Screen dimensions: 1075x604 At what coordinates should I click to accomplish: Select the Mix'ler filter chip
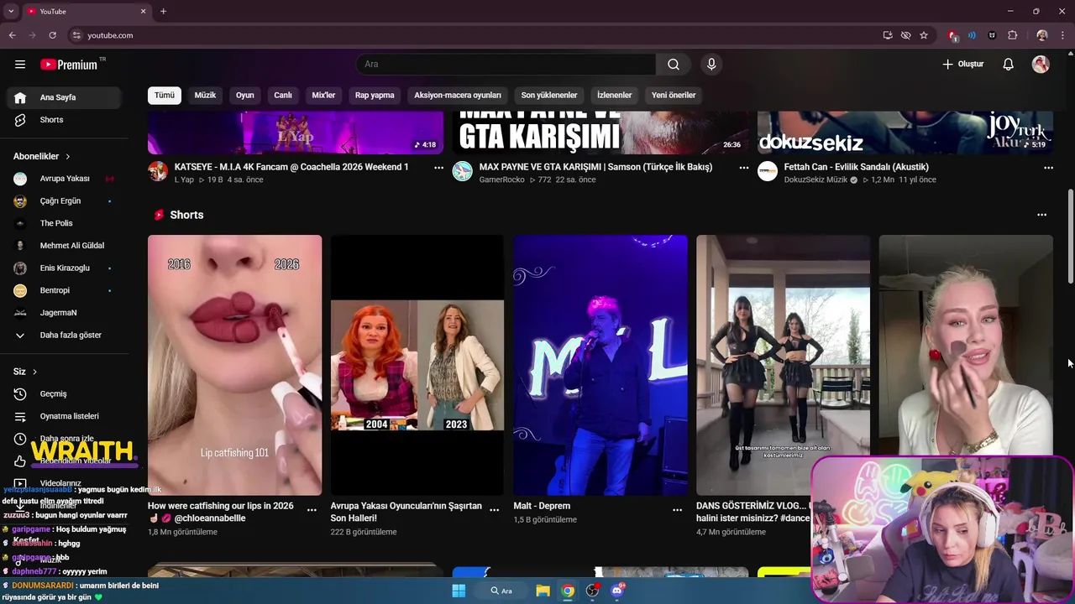pos(323,96)
